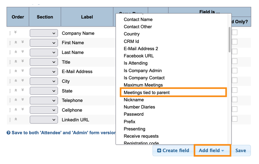
Task: Move Last Name row down
Action: tap(23, 51)
